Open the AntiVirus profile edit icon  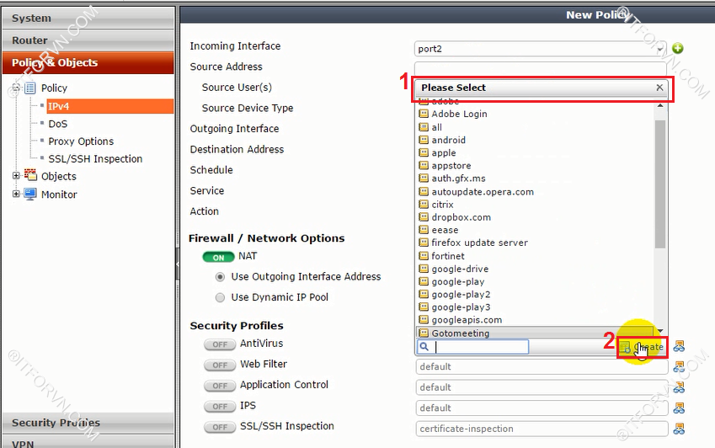[x=679, y=346]
